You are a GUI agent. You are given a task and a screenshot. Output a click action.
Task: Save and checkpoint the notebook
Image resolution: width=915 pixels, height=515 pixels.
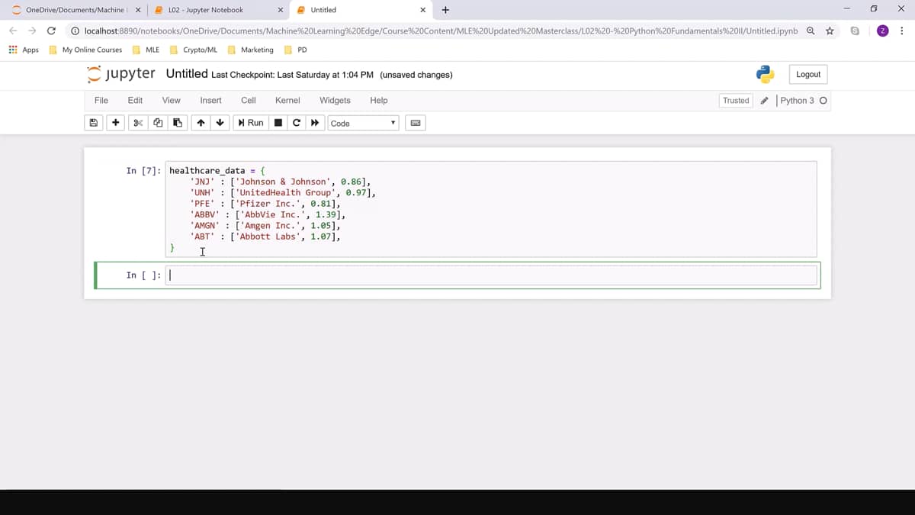coord(94,123)
